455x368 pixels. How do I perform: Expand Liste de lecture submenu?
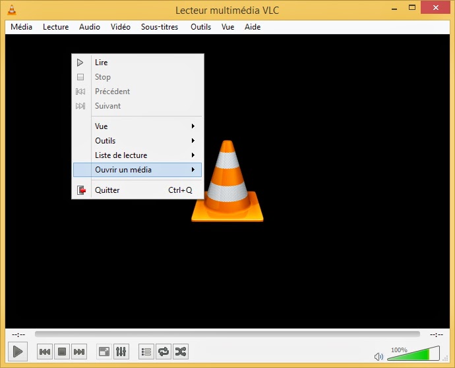(x=137, y=155)
